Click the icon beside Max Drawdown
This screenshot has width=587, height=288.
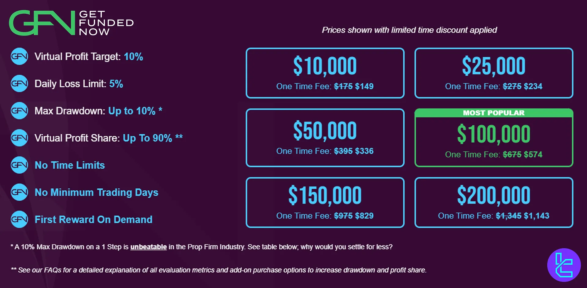(19, 111)
